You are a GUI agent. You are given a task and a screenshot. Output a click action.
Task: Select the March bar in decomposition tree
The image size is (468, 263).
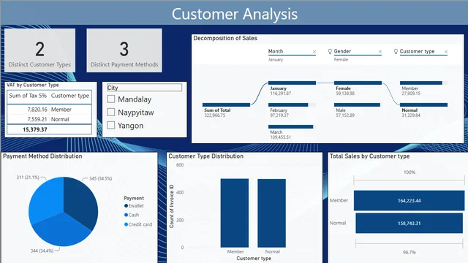point(292,126)
